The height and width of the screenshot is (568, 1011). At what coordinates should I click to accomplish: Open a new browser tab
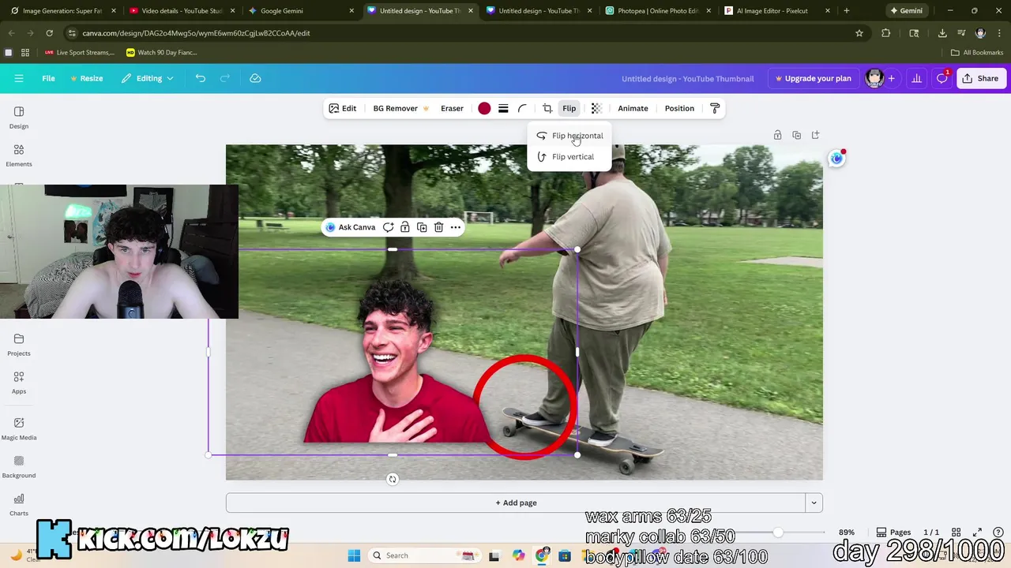click(847, 11)
